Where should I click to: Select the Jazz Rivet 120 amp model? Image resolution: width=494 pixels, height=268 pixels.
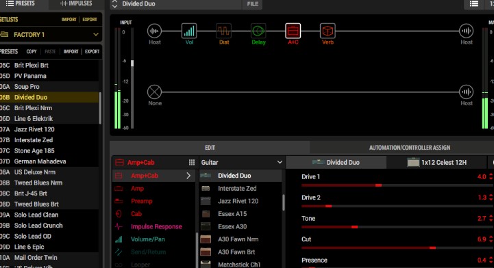point(240,201)
